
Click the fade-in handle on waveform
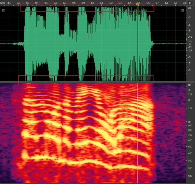coord(3,10)
